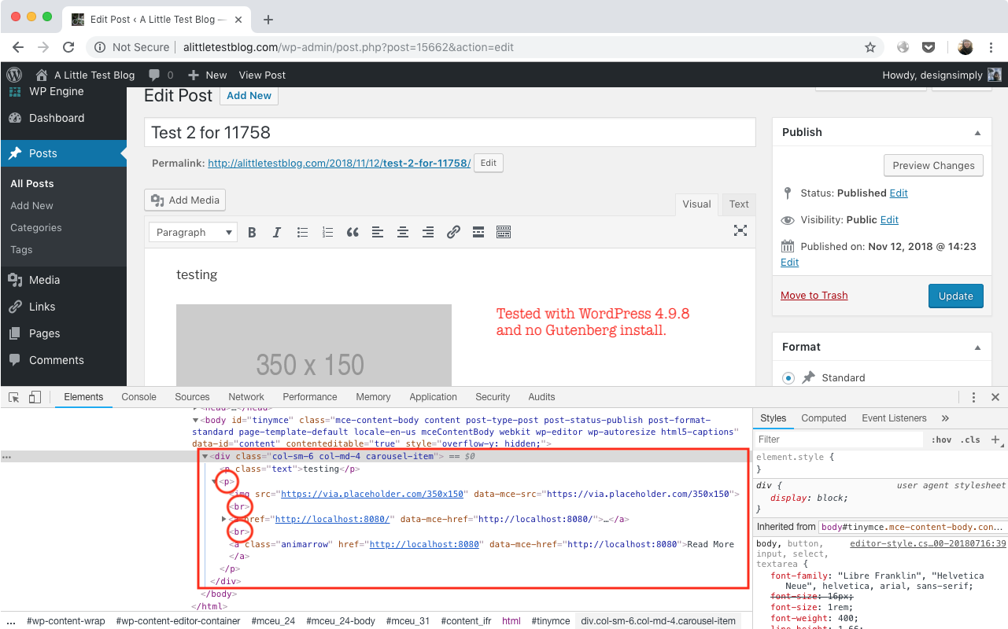Insert Read More tag icon
Image resolution: width=1008 pixels, height=629 pixels.
click(x=478, y=232)
